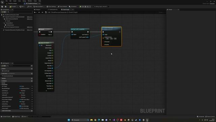Collapse the Functions section
The image size is (216, 122).
click(1, 74)
